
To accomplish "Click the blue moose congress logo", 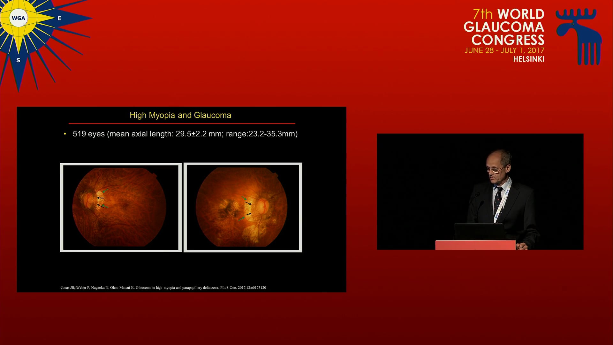I will 579,36.
